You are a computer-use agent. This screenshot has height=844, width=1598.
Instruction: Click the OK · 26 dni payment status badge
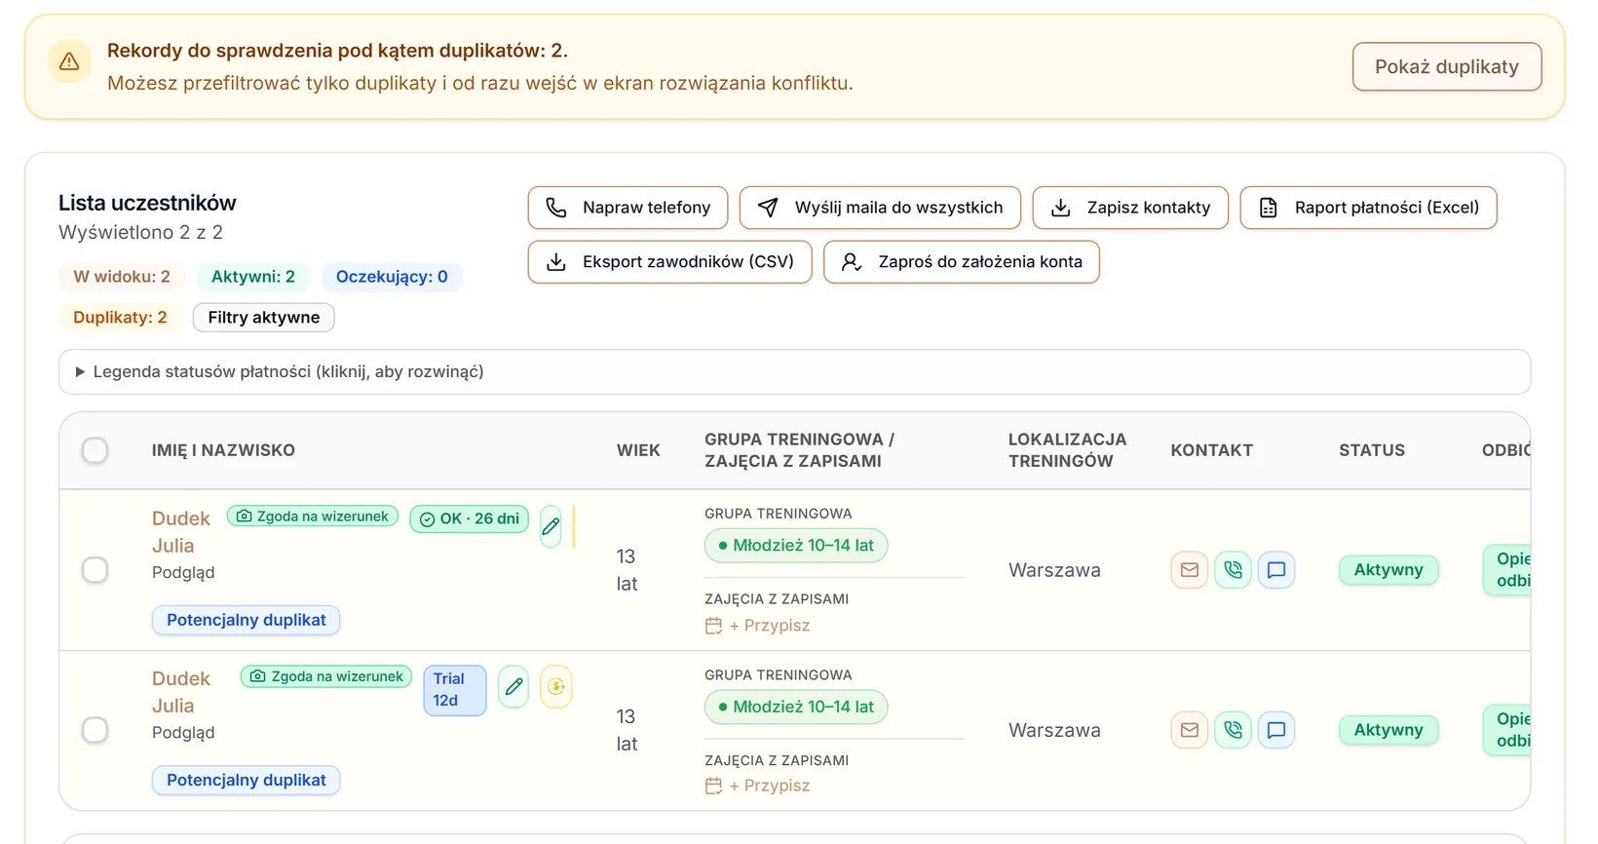coord(469,518)
